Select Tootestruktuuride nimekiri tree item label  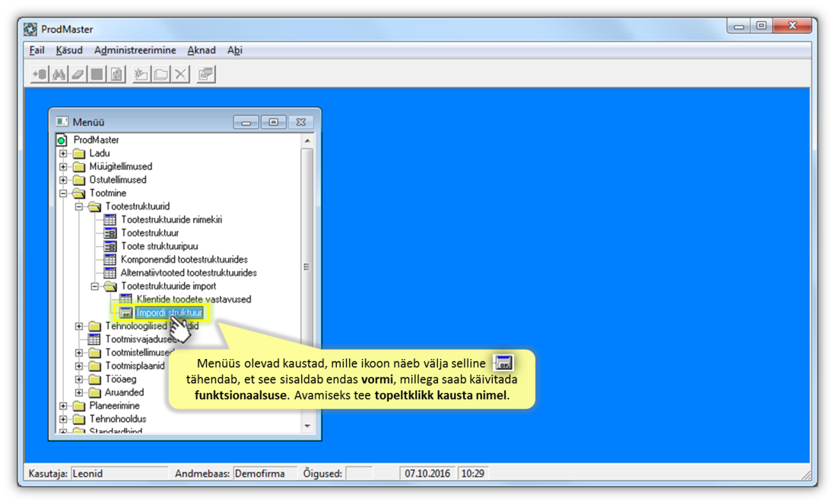tap(171, 219)
